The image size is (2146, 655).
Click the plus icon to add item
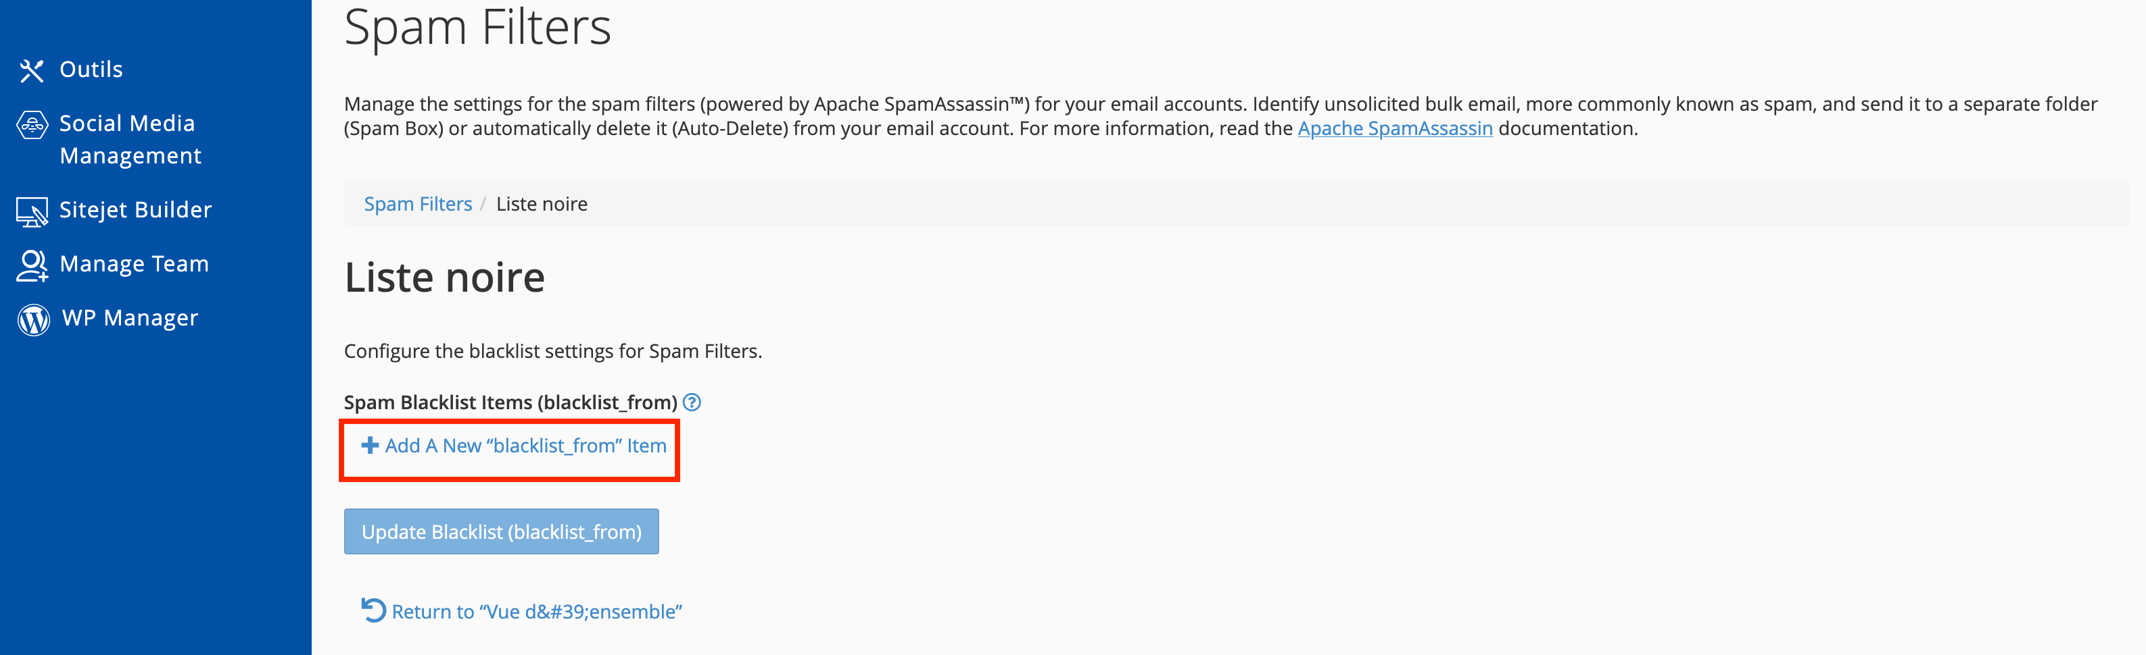(370, 445)
